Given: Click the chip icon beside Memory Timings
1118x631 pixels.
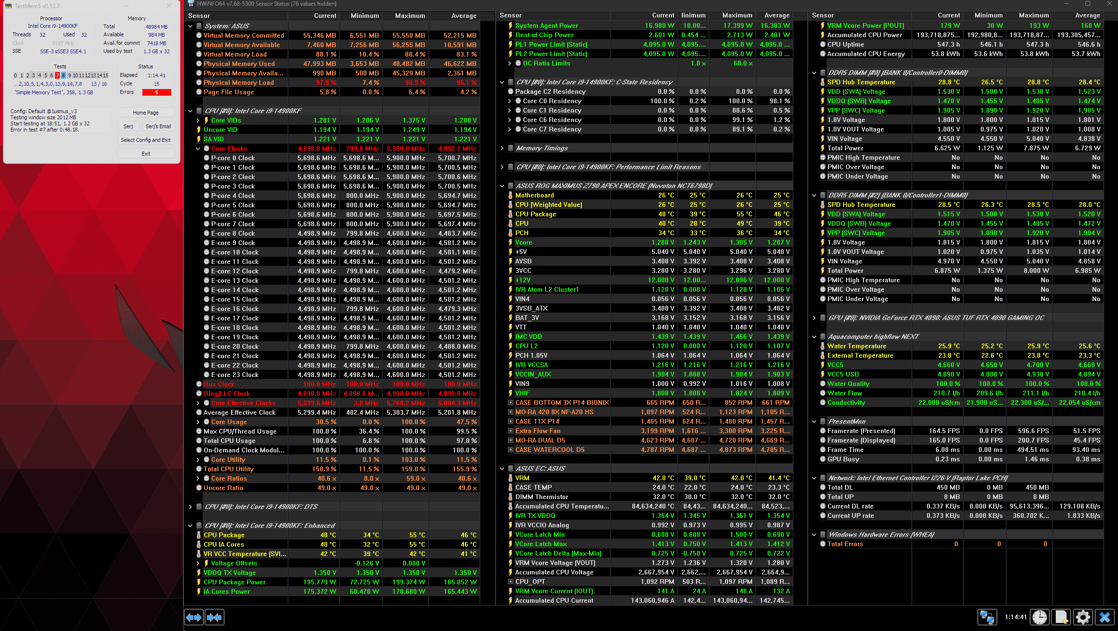Looking at the screenshot, I should [510, 148].
